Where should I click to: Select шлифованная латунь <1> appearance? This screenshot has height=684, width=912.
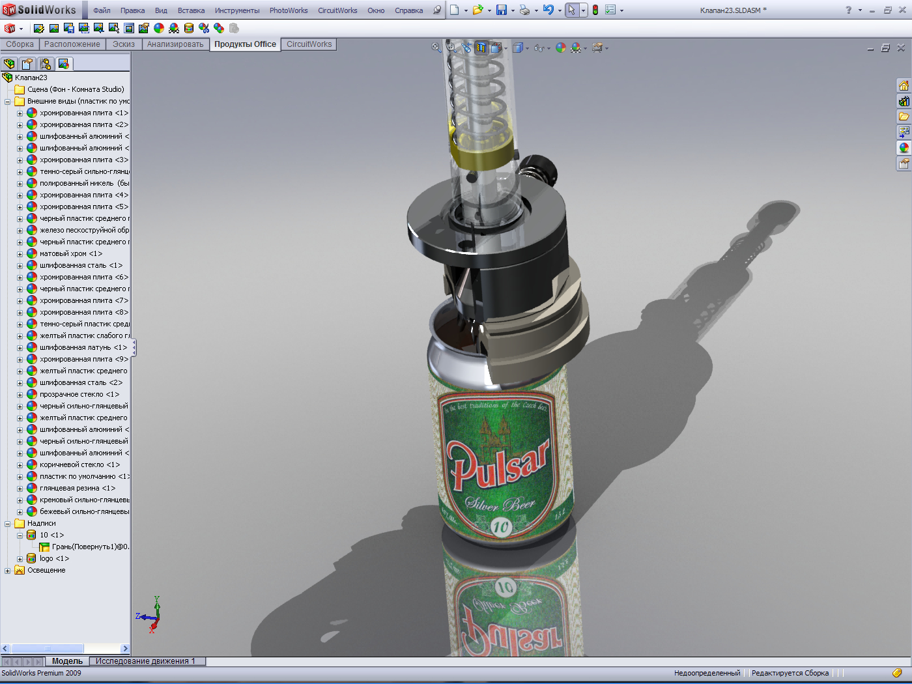click(x=83, y=347)
